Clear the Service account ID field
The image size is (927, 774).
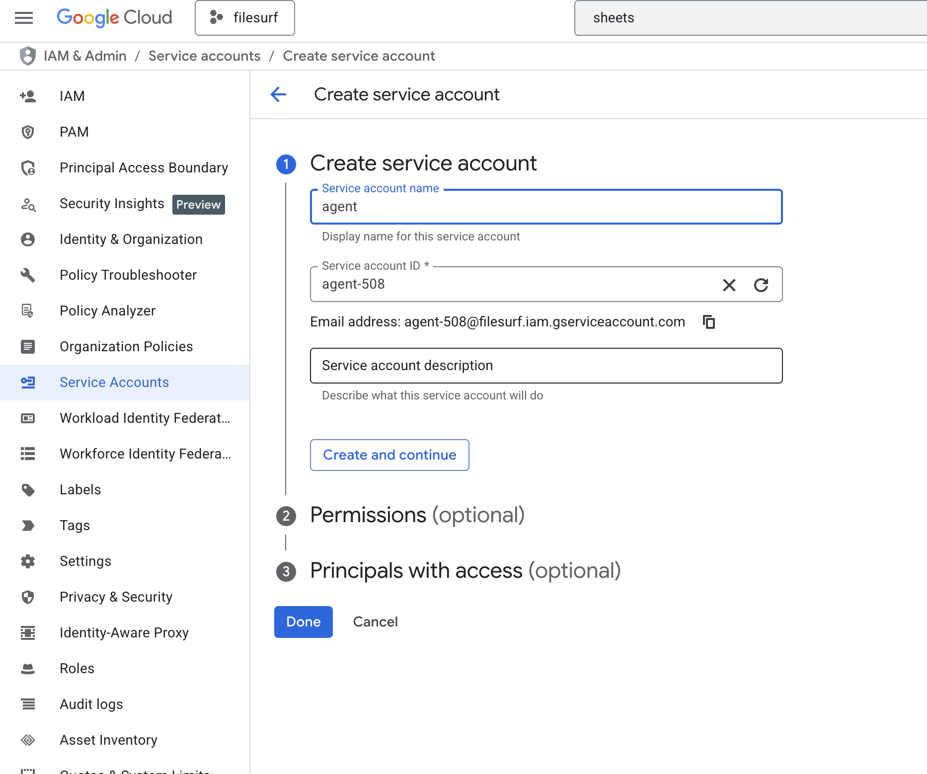(729, 285)
